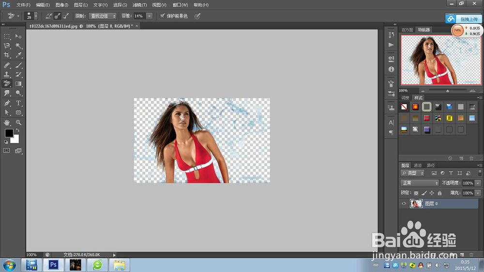The image size is (484, 272).
Task: Toggle lock position
Action: [x=432, y=193]
